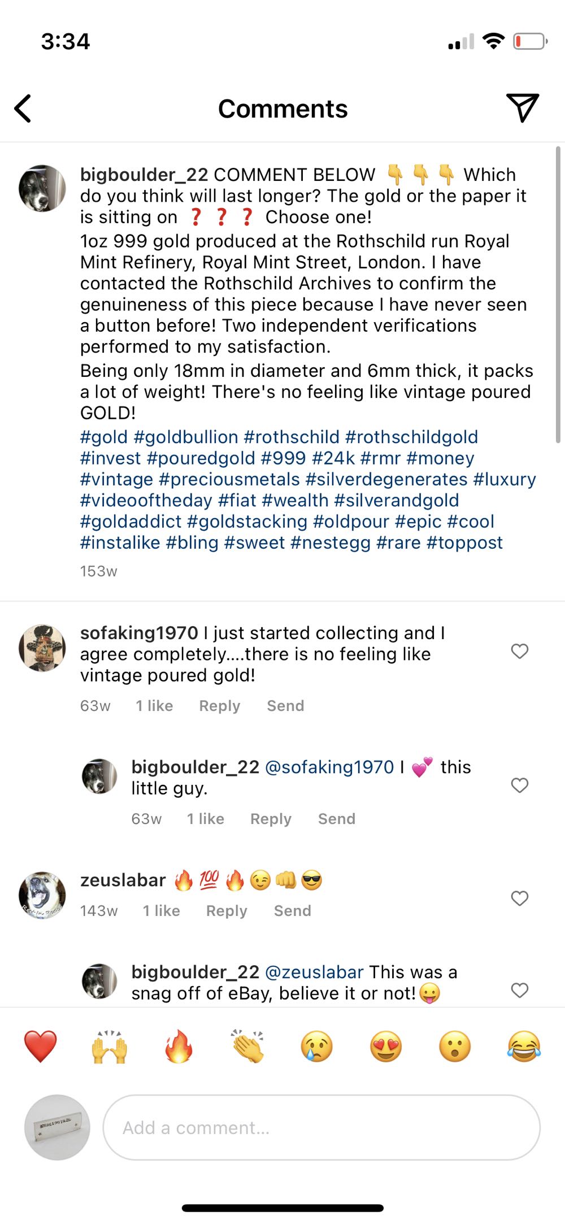
Task: Send the heart-eyes emoji reaction
Action: (x=386, y=1046)
